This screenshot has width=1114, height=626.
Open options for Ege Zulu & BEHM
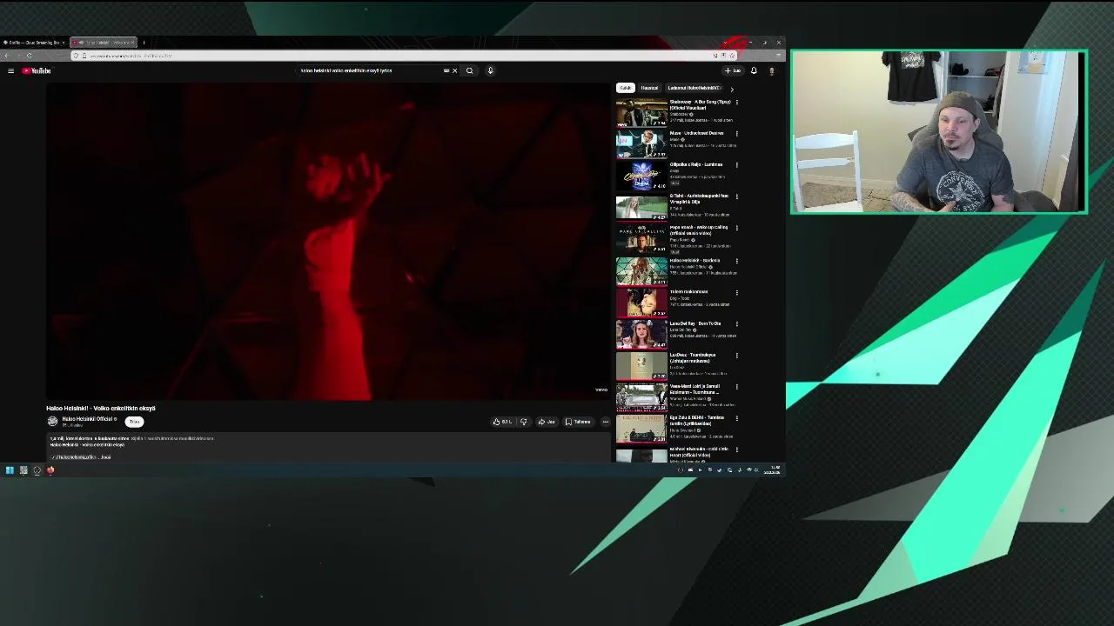pyautogui.click(x=737, y=418)
